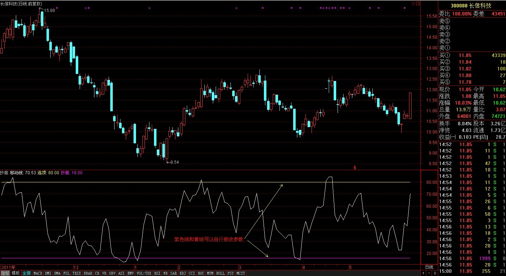
Task: Toggle the 指标 indicator mode button
Action: pos(5,273)
